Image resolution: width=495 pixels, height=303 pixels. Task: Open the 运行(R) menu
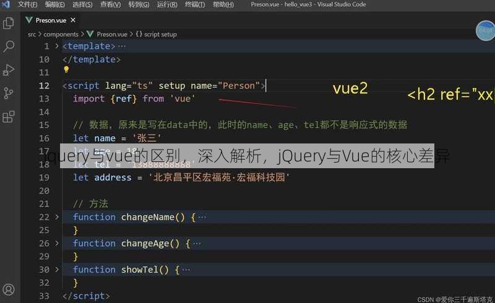167,4
